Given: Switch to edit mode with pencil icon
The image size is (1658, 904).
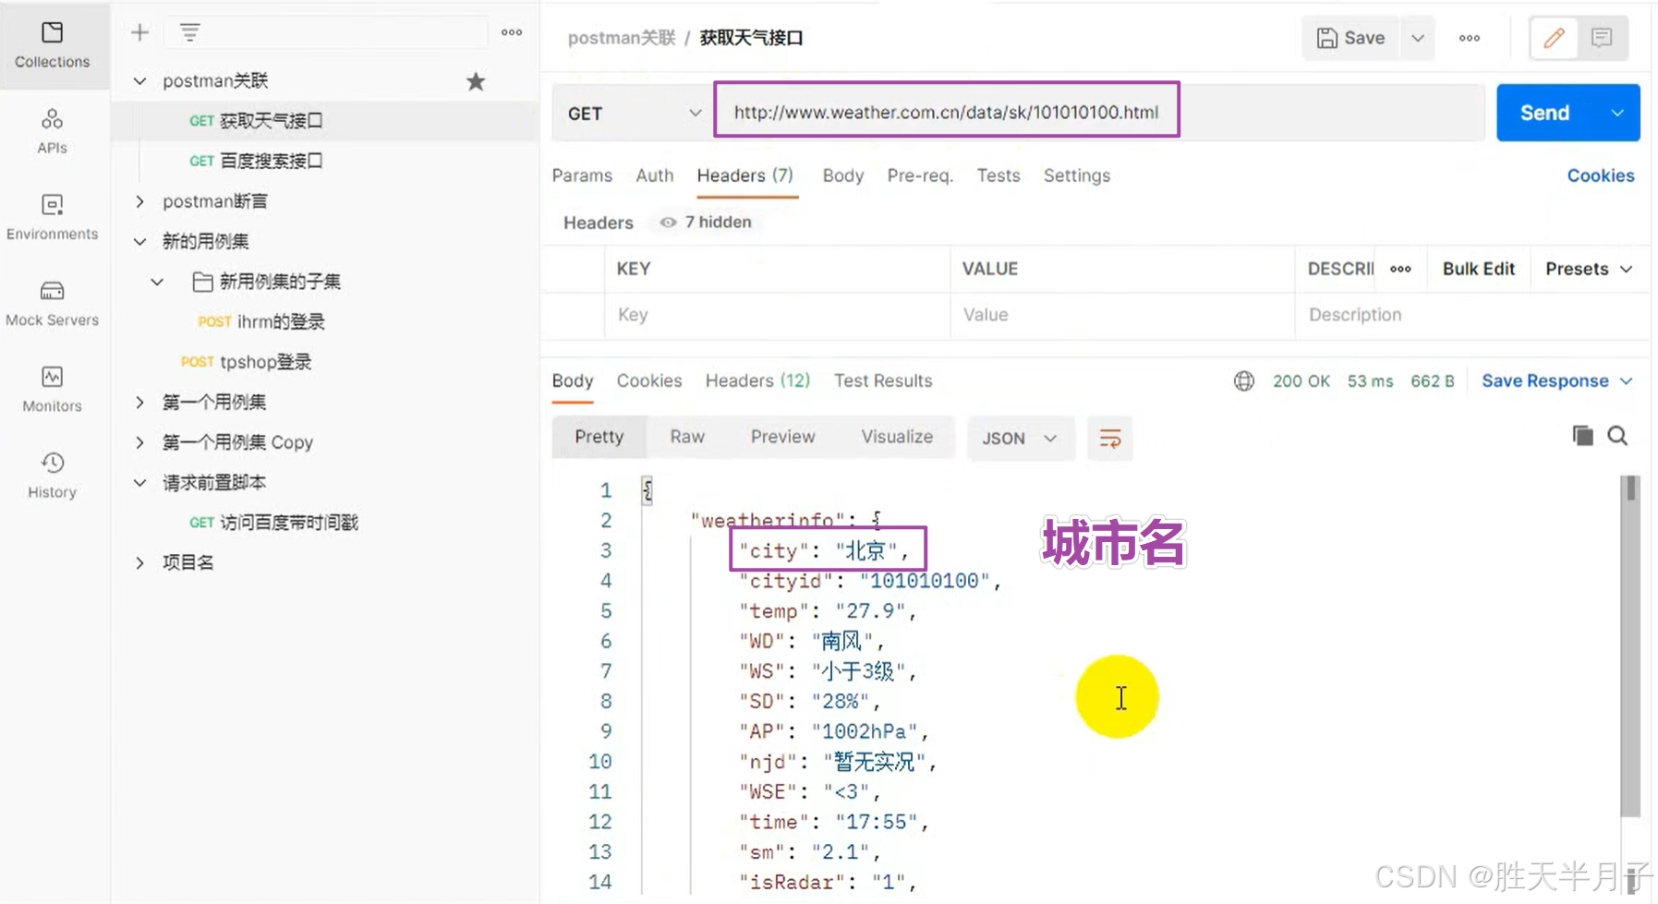Looking at the screenshot, I should 1555,38.
